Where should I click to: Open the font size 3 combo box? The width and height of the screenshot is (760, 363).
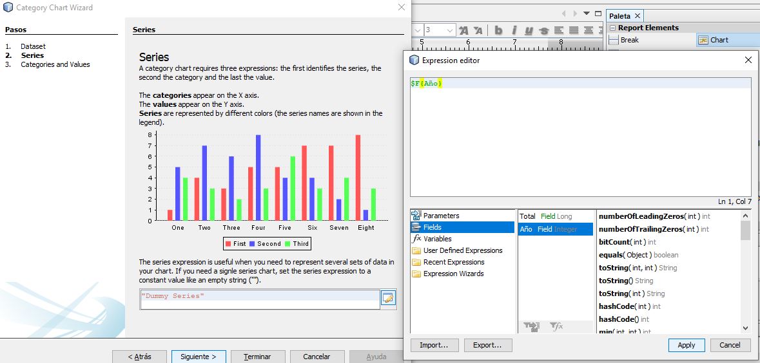(440, 30)
